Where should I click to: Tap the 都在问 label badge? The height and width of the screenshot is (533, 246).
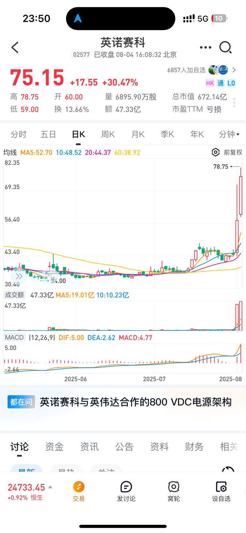click(21, 402)
